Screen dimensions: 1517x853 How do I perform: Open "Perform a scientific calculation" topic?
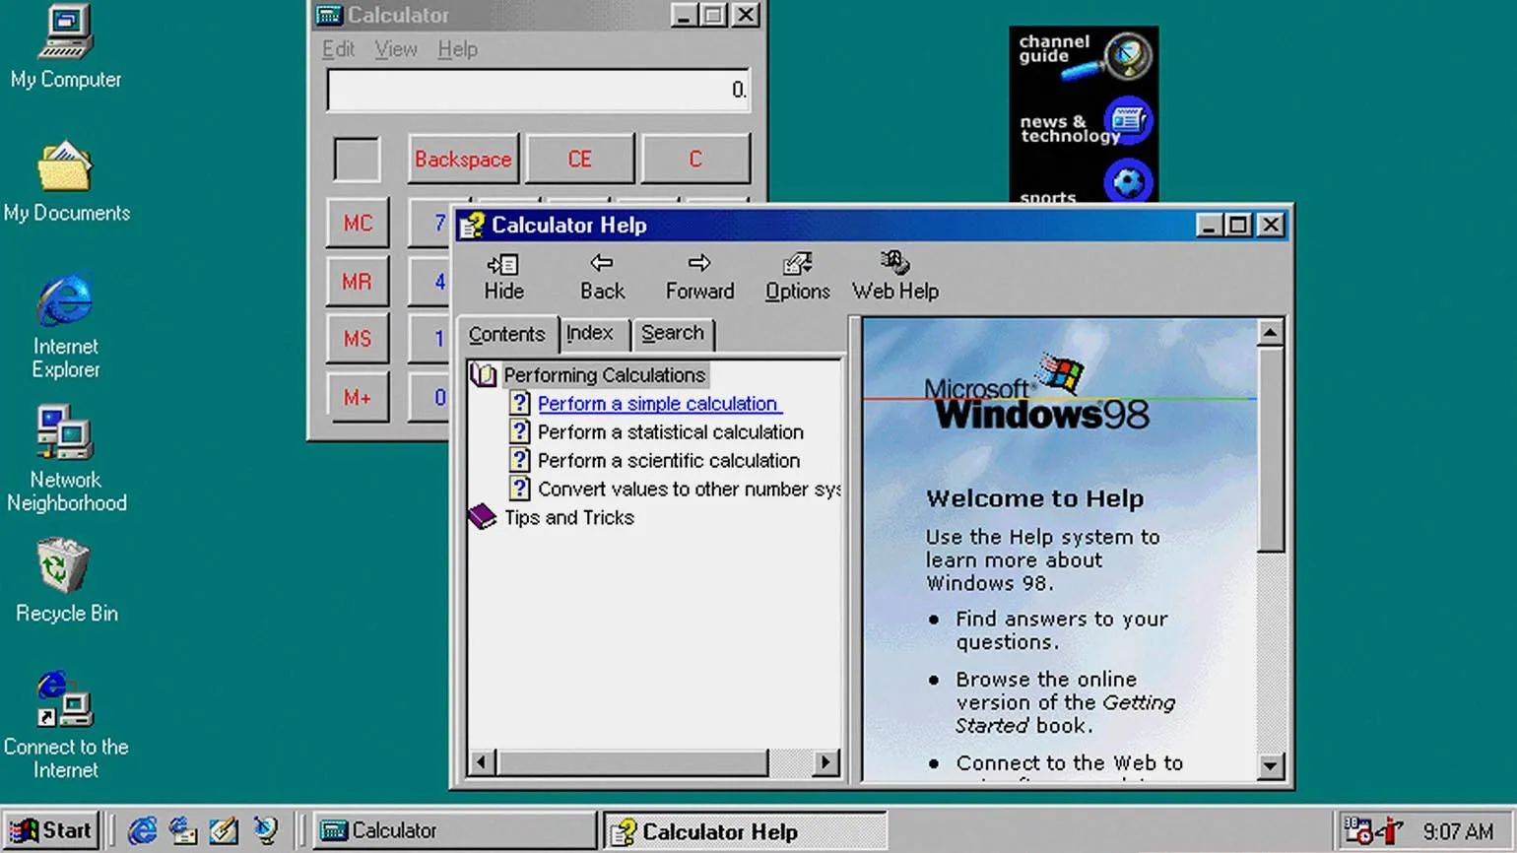[668, 461]
